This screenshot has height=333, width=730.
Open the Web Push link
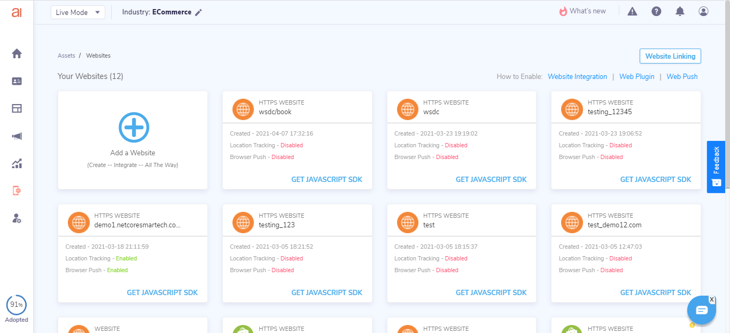pyautogui.click(x=682, y=77)
